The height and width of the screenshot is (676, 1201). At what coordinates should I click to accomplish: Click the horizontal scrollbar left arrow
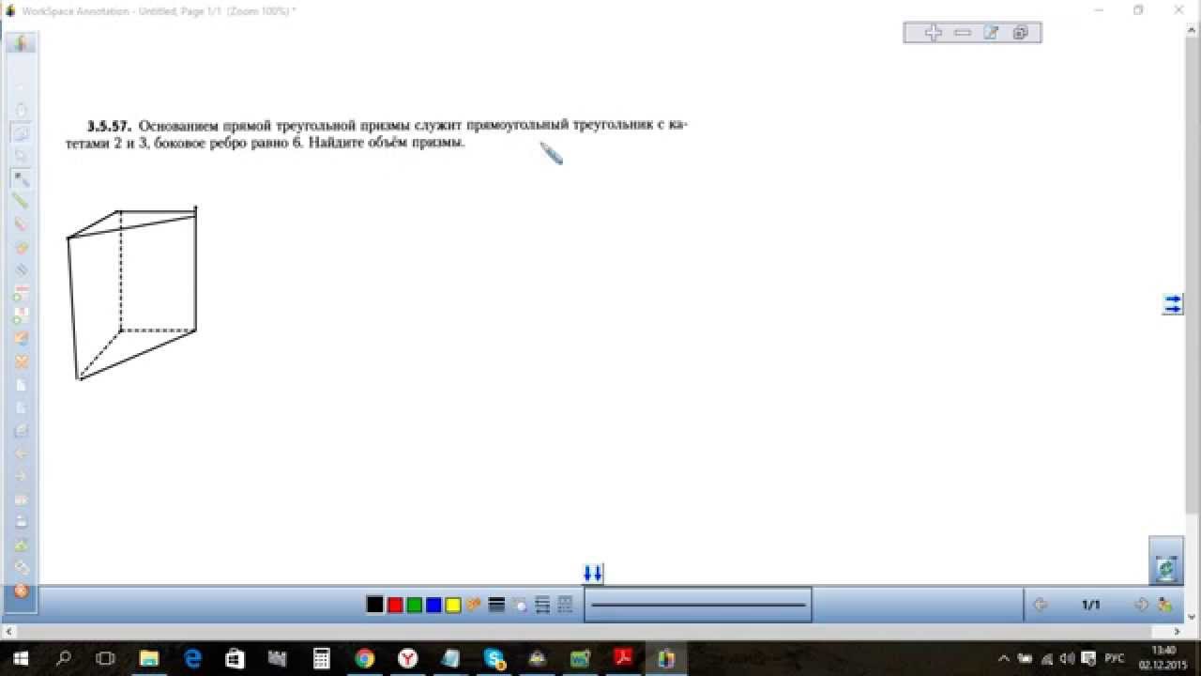(8, 631)
